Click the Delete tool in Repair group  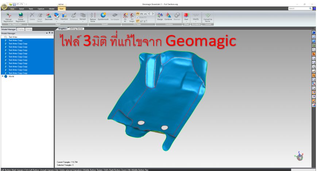coord(32,16)
